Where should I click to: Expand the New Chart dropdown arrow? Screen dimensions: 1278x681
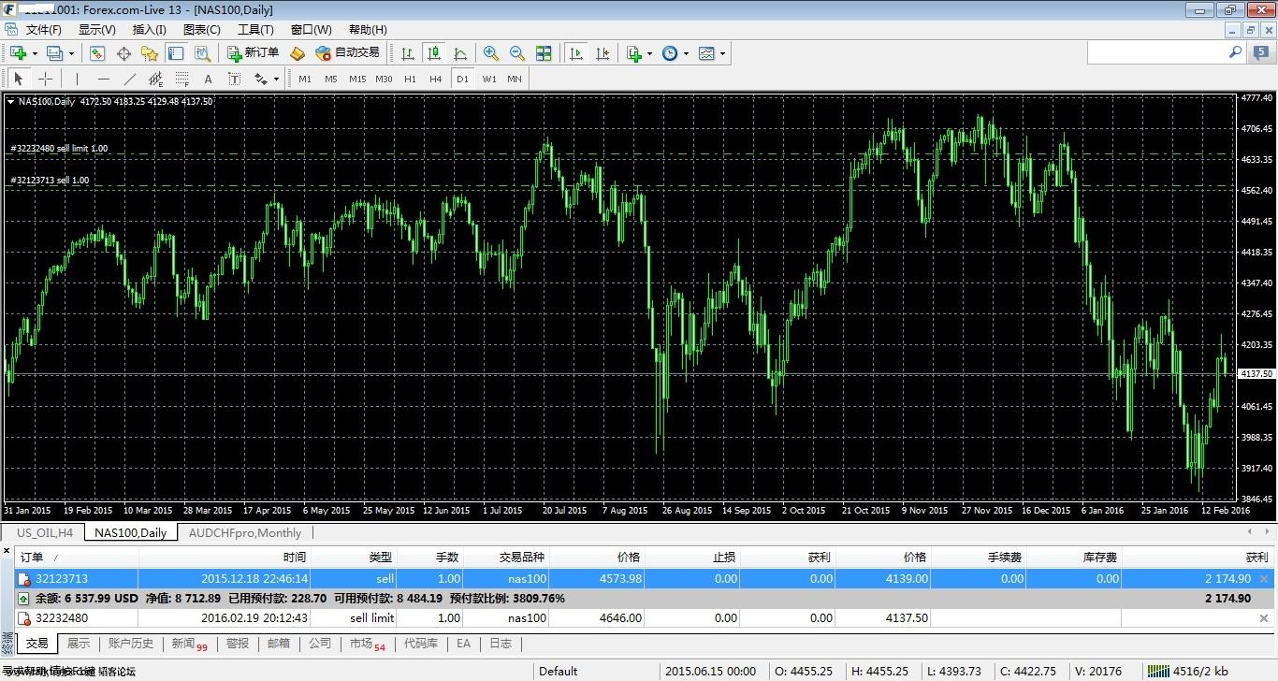coord(34,53)
